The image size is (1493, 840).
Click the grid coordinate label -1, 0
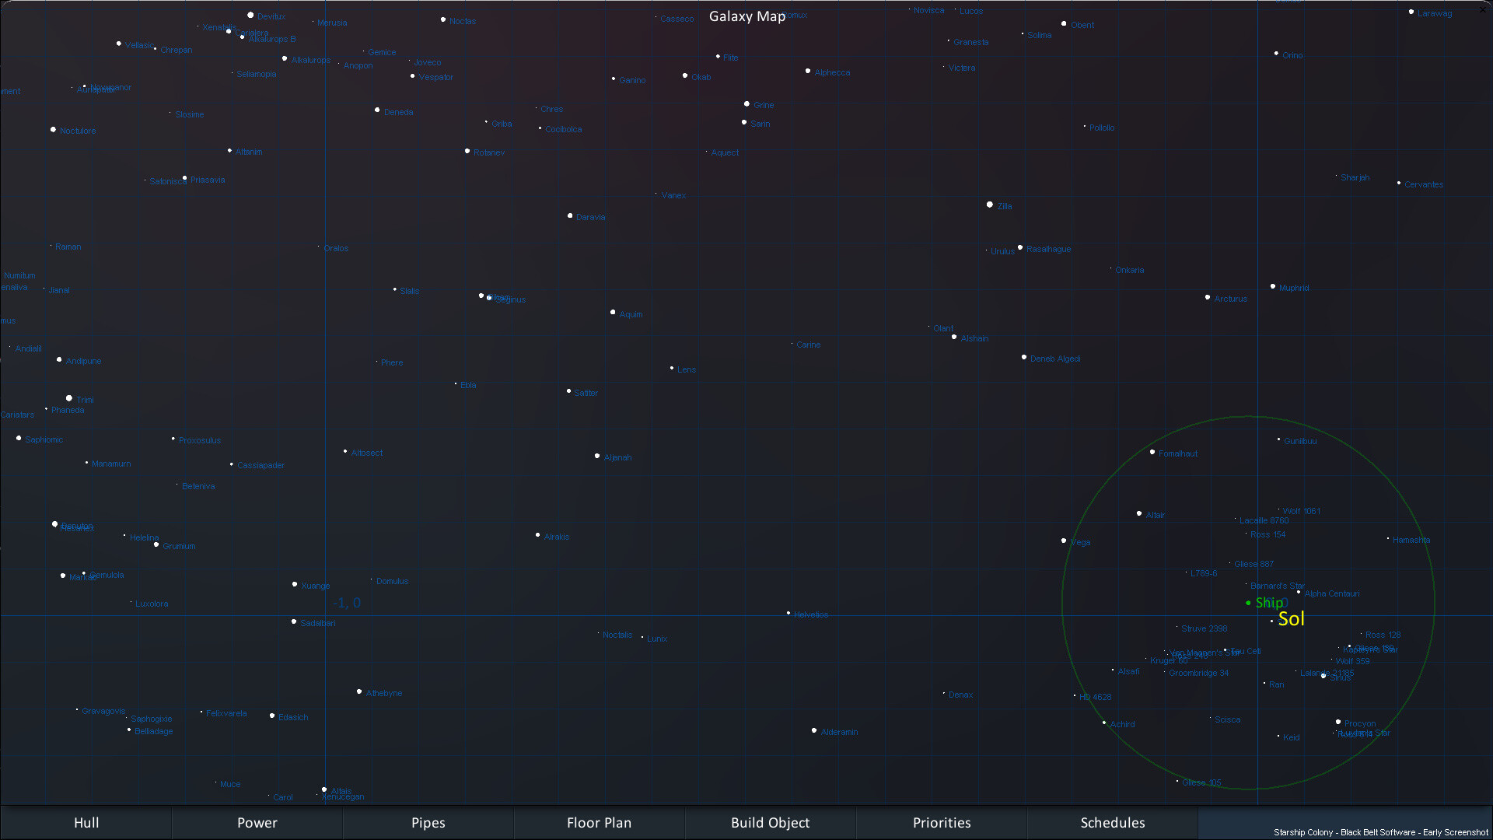(x=347, y=603)
